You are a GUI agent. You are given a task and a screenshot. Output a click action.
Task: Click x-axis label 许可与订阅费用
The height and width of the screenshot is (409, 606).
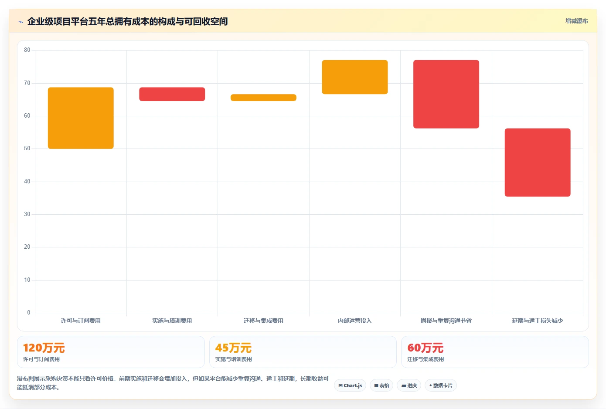pos(81,321)
